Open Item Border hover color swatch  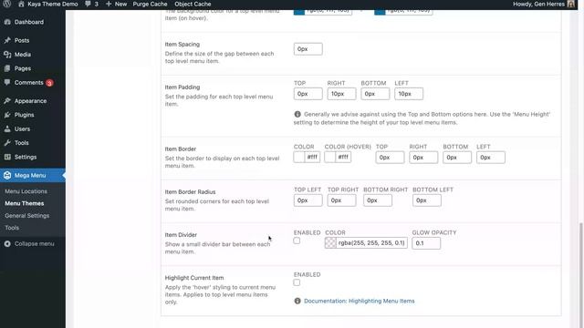[330, 158]
